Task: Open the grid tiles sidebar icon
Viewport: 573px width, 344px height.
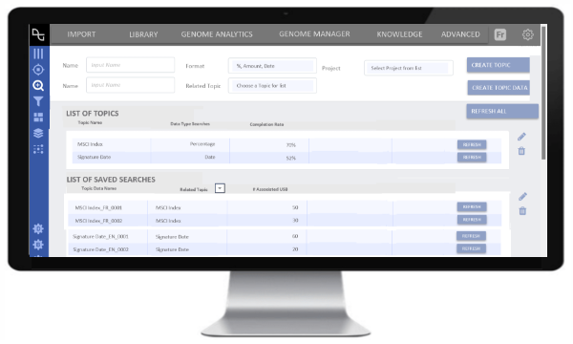Action: tap(38, 117)
